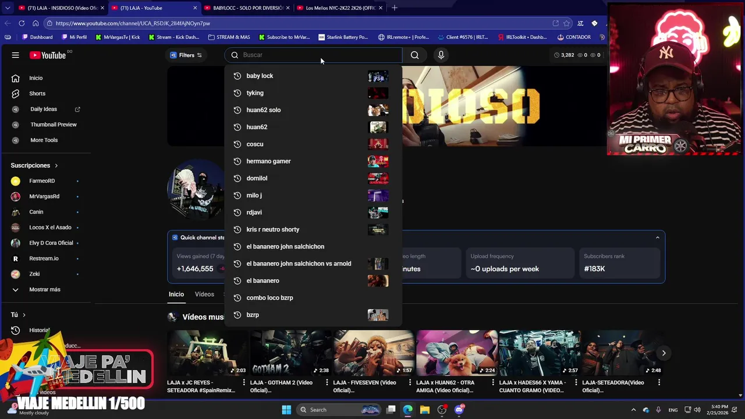This screenshot has height=419, width=745.
Task: Bookmark page with star icon
Action: click(x=566, y=23)
